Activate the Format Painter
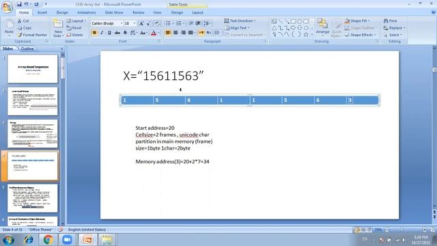Viewport: 437px width, 246px height. (x=32, y=35)
